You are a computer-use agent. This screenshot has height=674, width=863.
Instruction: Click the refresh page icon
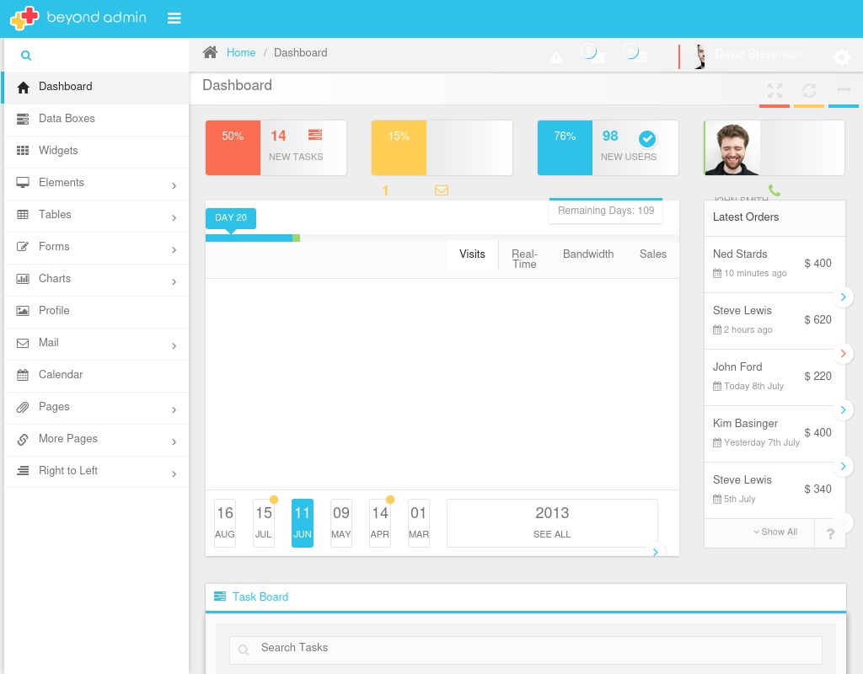pyautogui.click(x=809, y=90)
